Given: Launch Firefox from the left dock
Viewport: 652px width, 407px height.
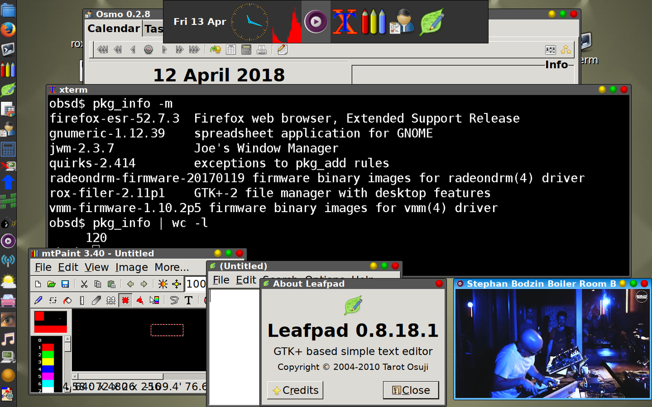Looking at the screenshot, I should point(8,31).
